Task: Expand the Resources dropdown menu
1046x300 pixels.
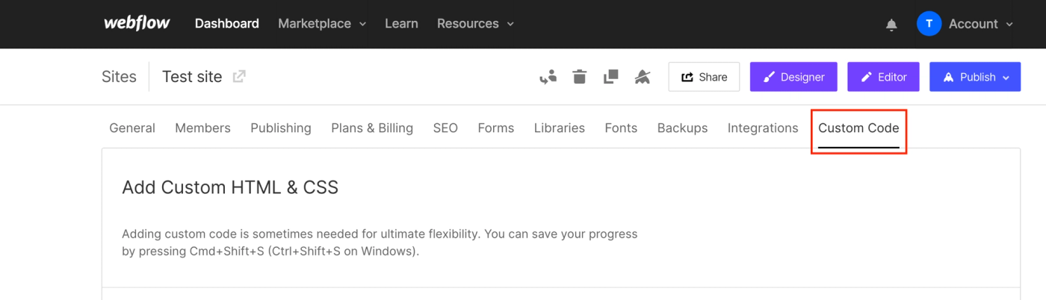Action: point(475,24)
